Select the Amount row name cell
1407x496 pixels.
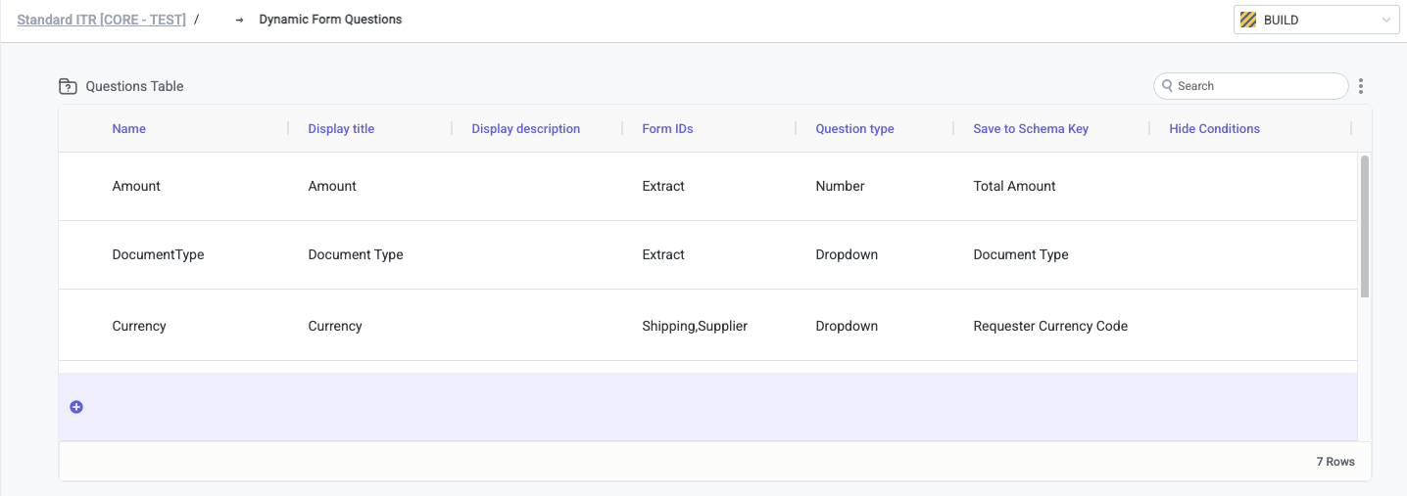(x=136, y=186)
